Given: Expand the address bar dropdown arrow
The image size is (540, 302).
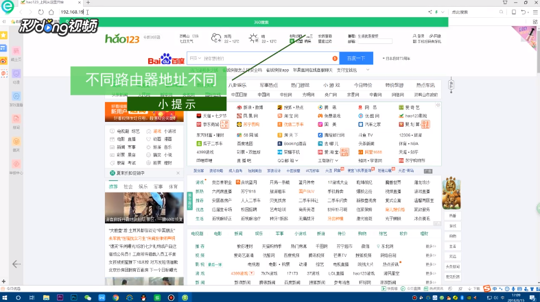Looking at the screenshot, I should [x=443, y=12].
